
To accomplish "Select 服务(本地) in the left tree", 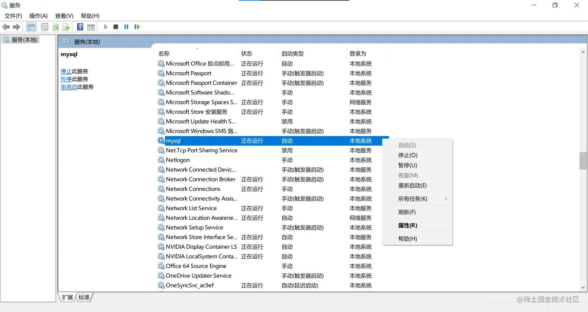I will (x=21, y=40).
